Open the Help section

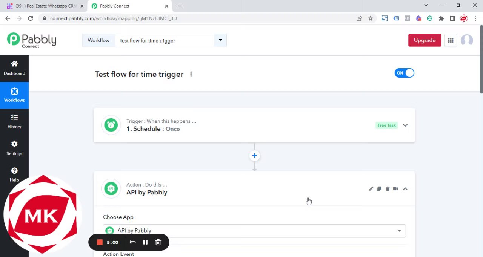pyautogui.click(x=14, y=175)
